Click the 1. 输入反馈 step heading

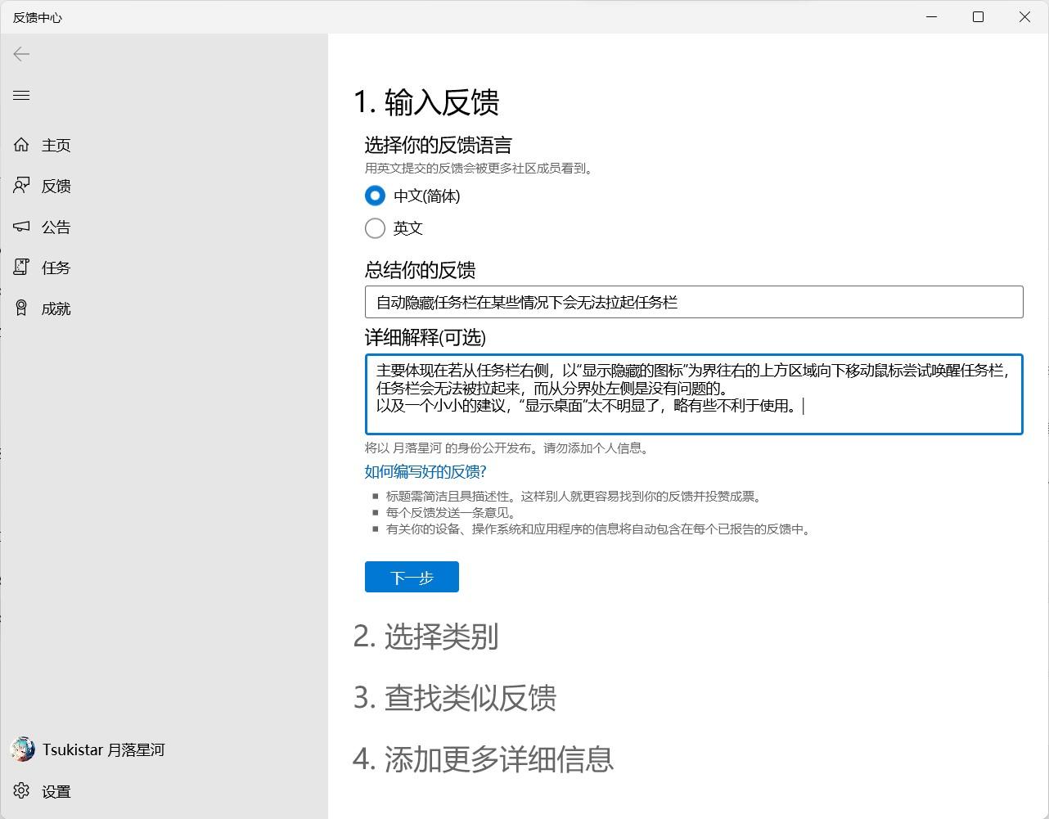(x=426, y=102)
